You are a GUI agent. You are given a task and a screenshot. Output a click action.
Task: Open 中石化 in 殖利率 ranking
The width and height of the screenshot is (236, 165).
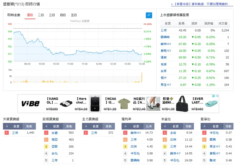[x=135, y=154]
